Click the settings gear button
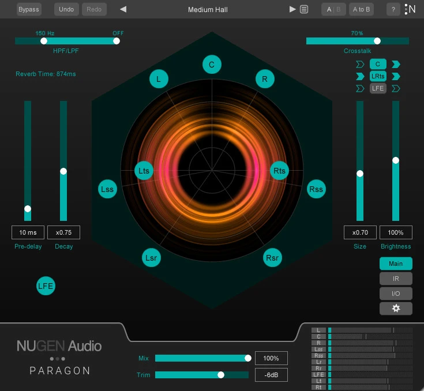This screenshot has height=391, width=424. [396, 308]
